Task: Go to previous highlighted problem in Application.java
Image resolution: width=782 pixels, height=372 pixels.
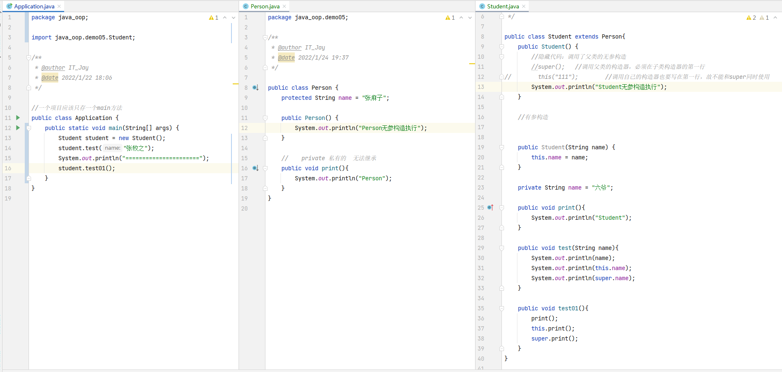Action: point(225,18)
